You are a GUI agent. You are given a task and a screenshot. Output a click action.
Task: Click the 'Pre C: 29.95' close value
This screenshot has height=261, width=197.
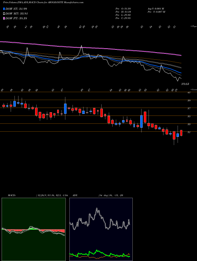tap(123, 18)
